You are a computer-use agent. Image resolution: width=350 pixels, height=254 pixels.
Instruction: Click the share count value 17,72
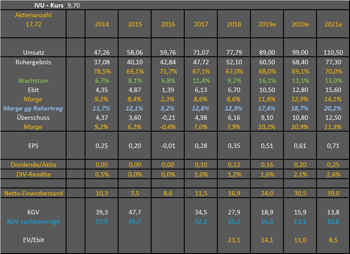34,24
